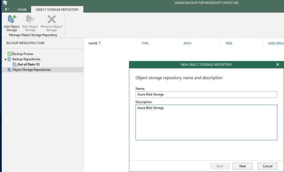
Task: Click the Out of Date repository icon
Action: coord(14,64)
